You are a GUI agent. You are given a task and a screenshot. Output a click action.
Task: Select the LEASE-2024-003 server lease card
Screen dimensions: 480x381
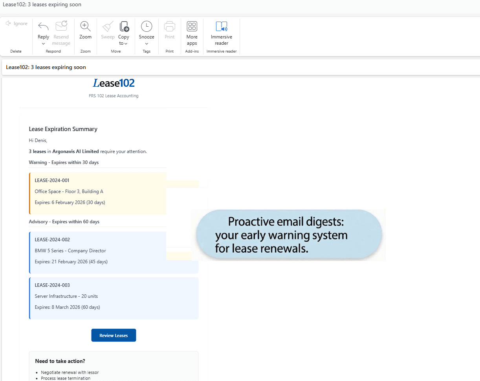click(x=114, y=298)
